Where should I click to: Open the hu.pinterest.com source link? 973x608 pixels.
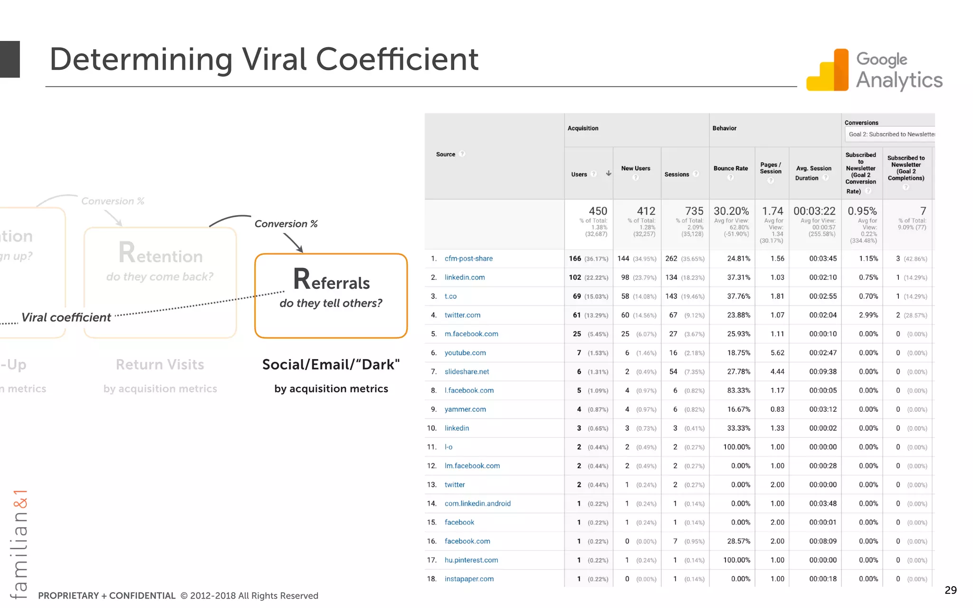471,560
